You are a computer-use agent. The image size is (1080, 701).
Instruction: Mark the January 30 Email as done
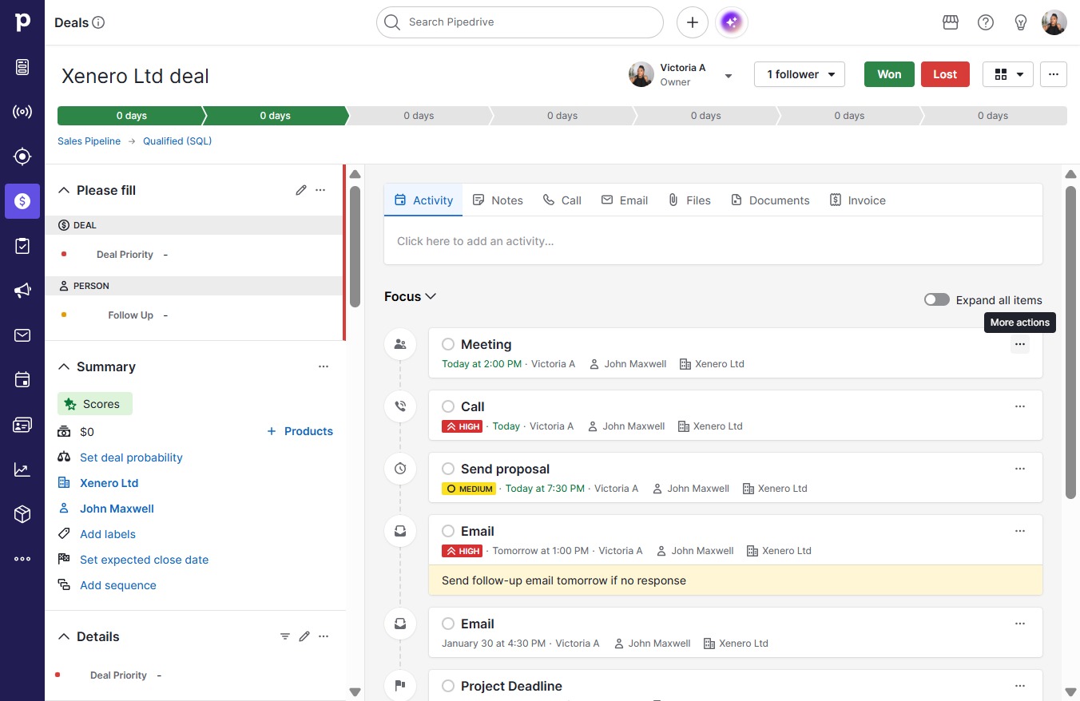point(448,624)
